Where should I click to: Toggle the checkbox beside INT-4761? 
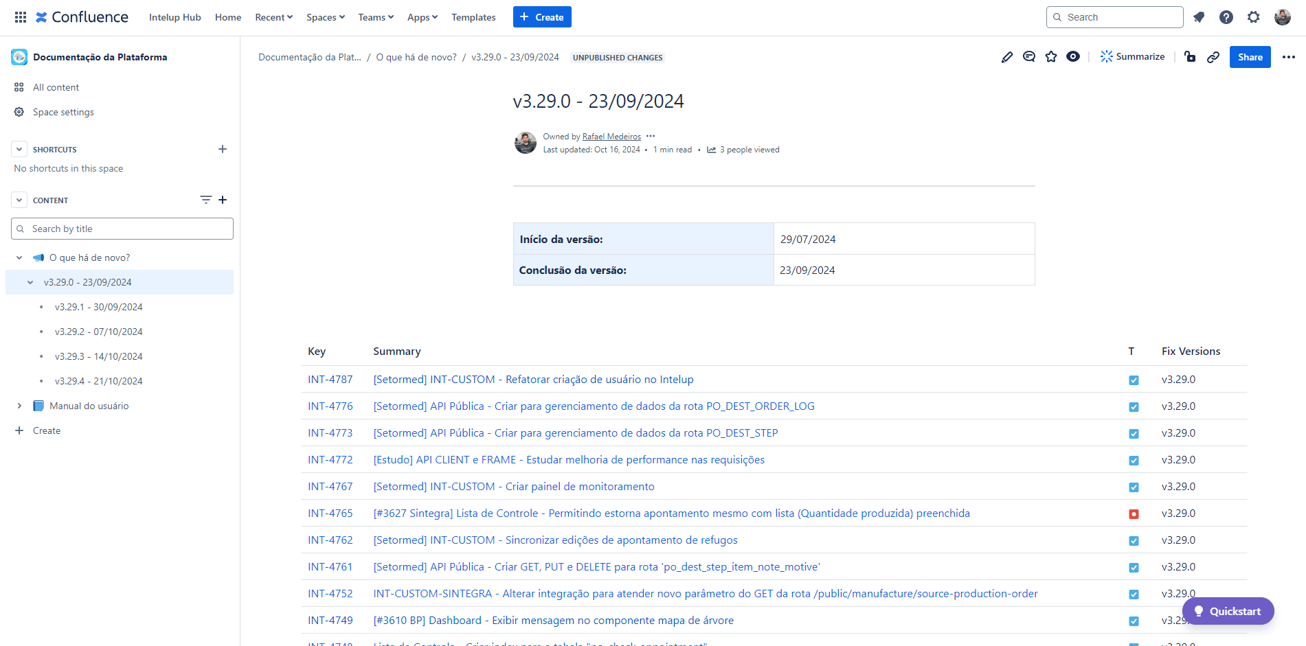click(x=1134, y=567)
